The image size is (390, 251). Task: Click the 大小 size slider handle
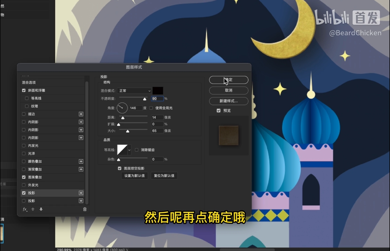[128, 131]
